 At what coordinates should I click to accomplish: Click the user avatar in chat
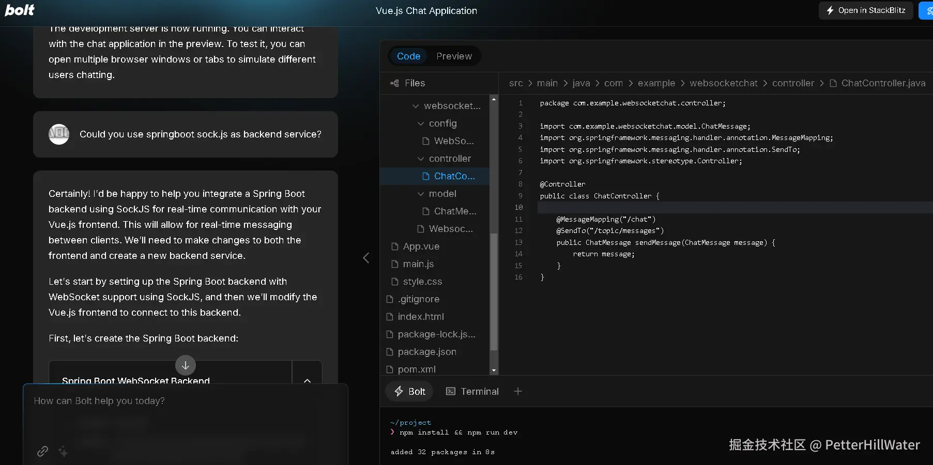click(59, 134)
